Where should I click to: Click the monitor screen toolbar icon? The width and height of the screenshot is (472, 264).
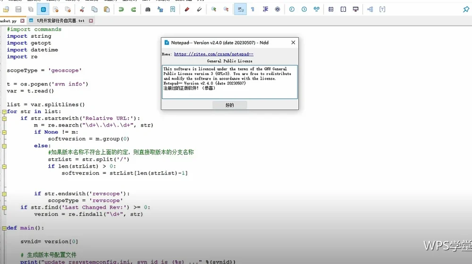point(355,9)
